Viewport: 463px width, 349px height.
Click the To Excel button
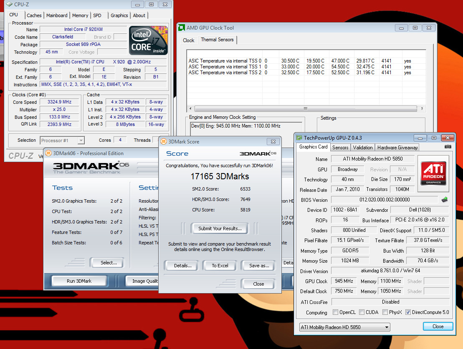[220, 266]
